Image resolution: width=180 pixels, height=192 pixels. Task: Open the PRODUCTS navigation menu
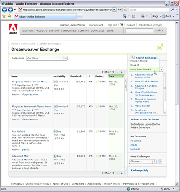click(41, 31)
